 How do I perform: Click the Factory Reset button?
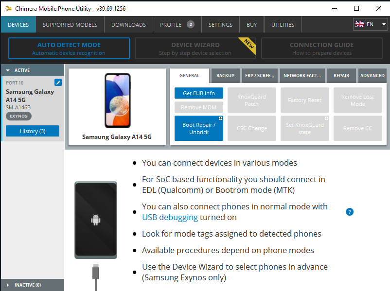point(305,100)
